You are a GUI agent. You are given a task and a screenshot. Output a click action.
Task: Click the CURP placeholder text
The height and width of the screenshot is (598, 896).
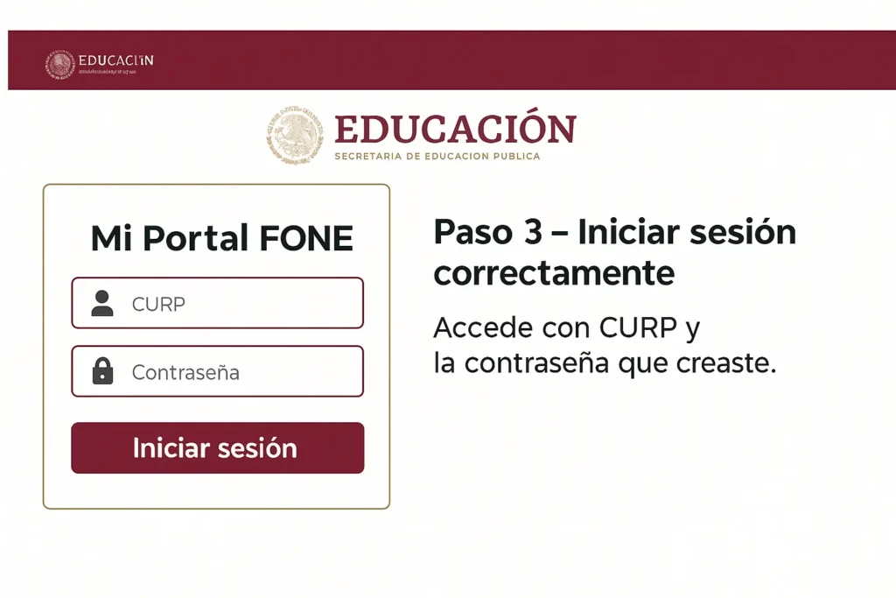[157, 304]
